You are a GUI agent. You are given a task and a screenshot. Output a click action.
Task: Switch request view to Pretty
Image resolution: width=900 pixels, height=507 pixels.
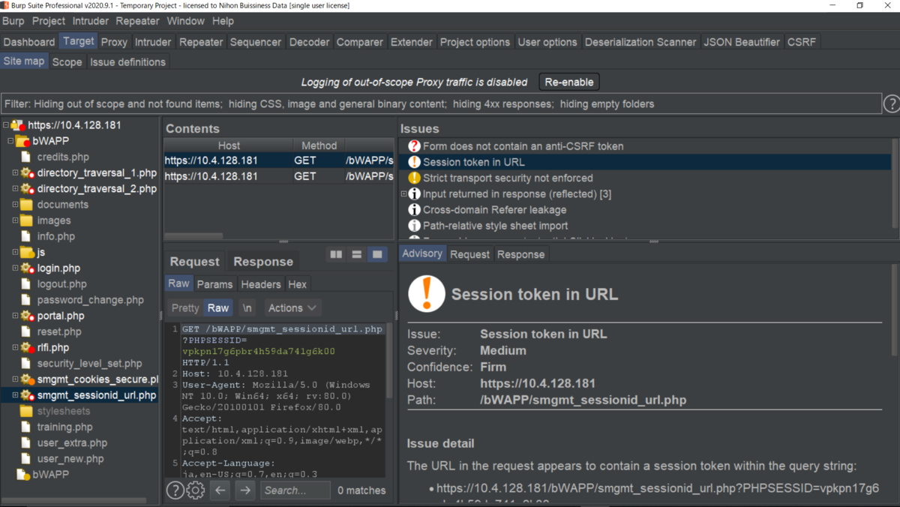(185, 308)
